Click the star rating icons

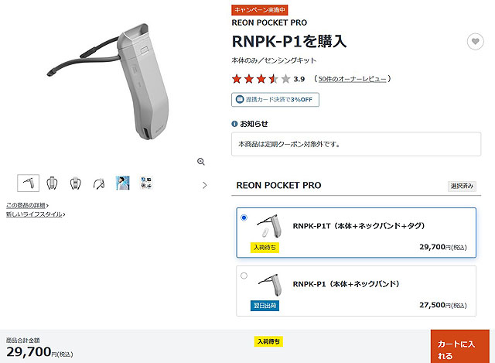point(261,79)
